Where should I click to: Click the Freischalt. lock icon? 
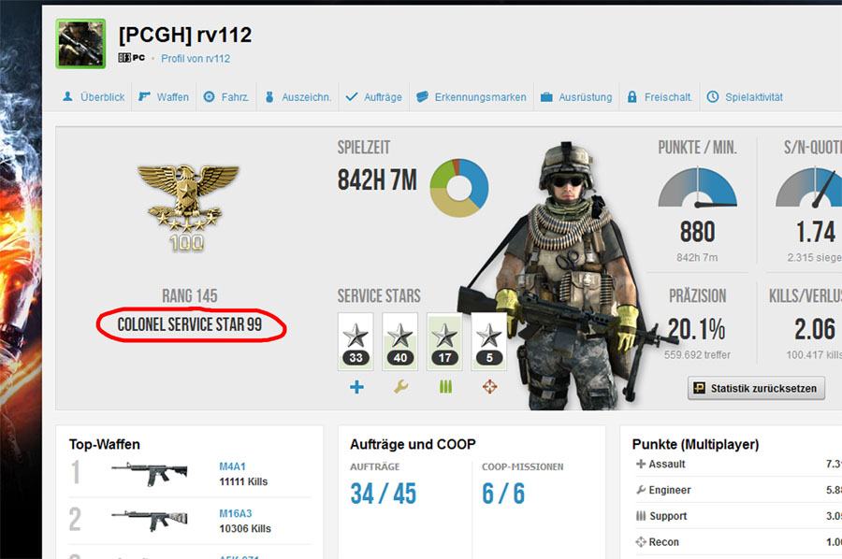632,97
